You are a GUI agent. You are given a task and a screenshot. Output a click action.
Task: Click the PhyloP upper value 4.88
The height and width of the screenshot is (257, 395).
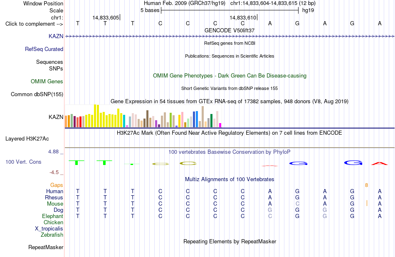[x=53, y=152]
